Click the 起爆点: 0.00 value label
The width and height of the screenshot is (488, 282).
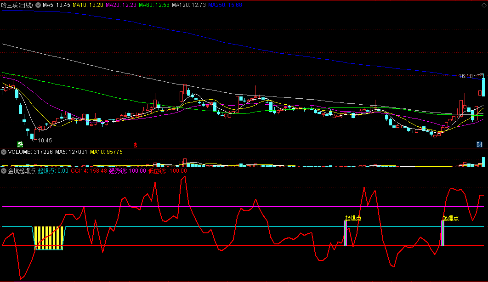tap(53, 171)
